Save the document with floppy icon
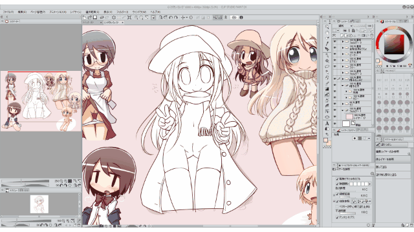414x232 pixels. click(x=95, y=17)
